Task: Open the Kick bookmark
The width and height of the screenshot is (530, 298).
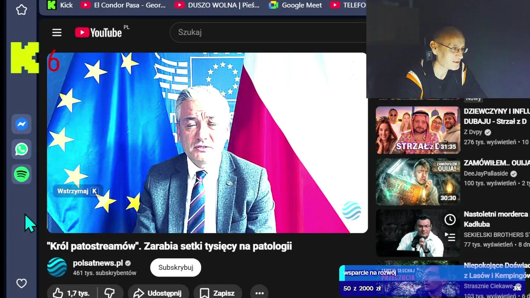Action: (60, 5)
